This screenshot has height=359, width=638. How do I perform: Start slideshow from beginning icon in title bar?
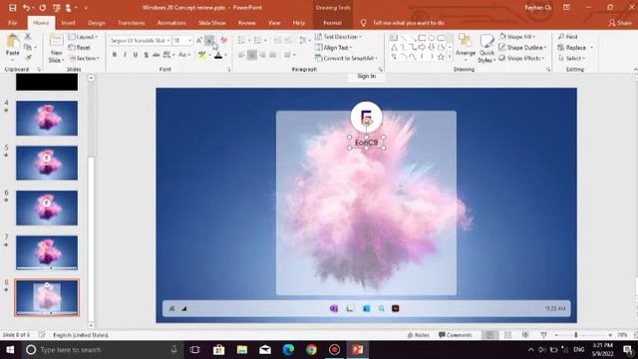[x=57, y=8]
